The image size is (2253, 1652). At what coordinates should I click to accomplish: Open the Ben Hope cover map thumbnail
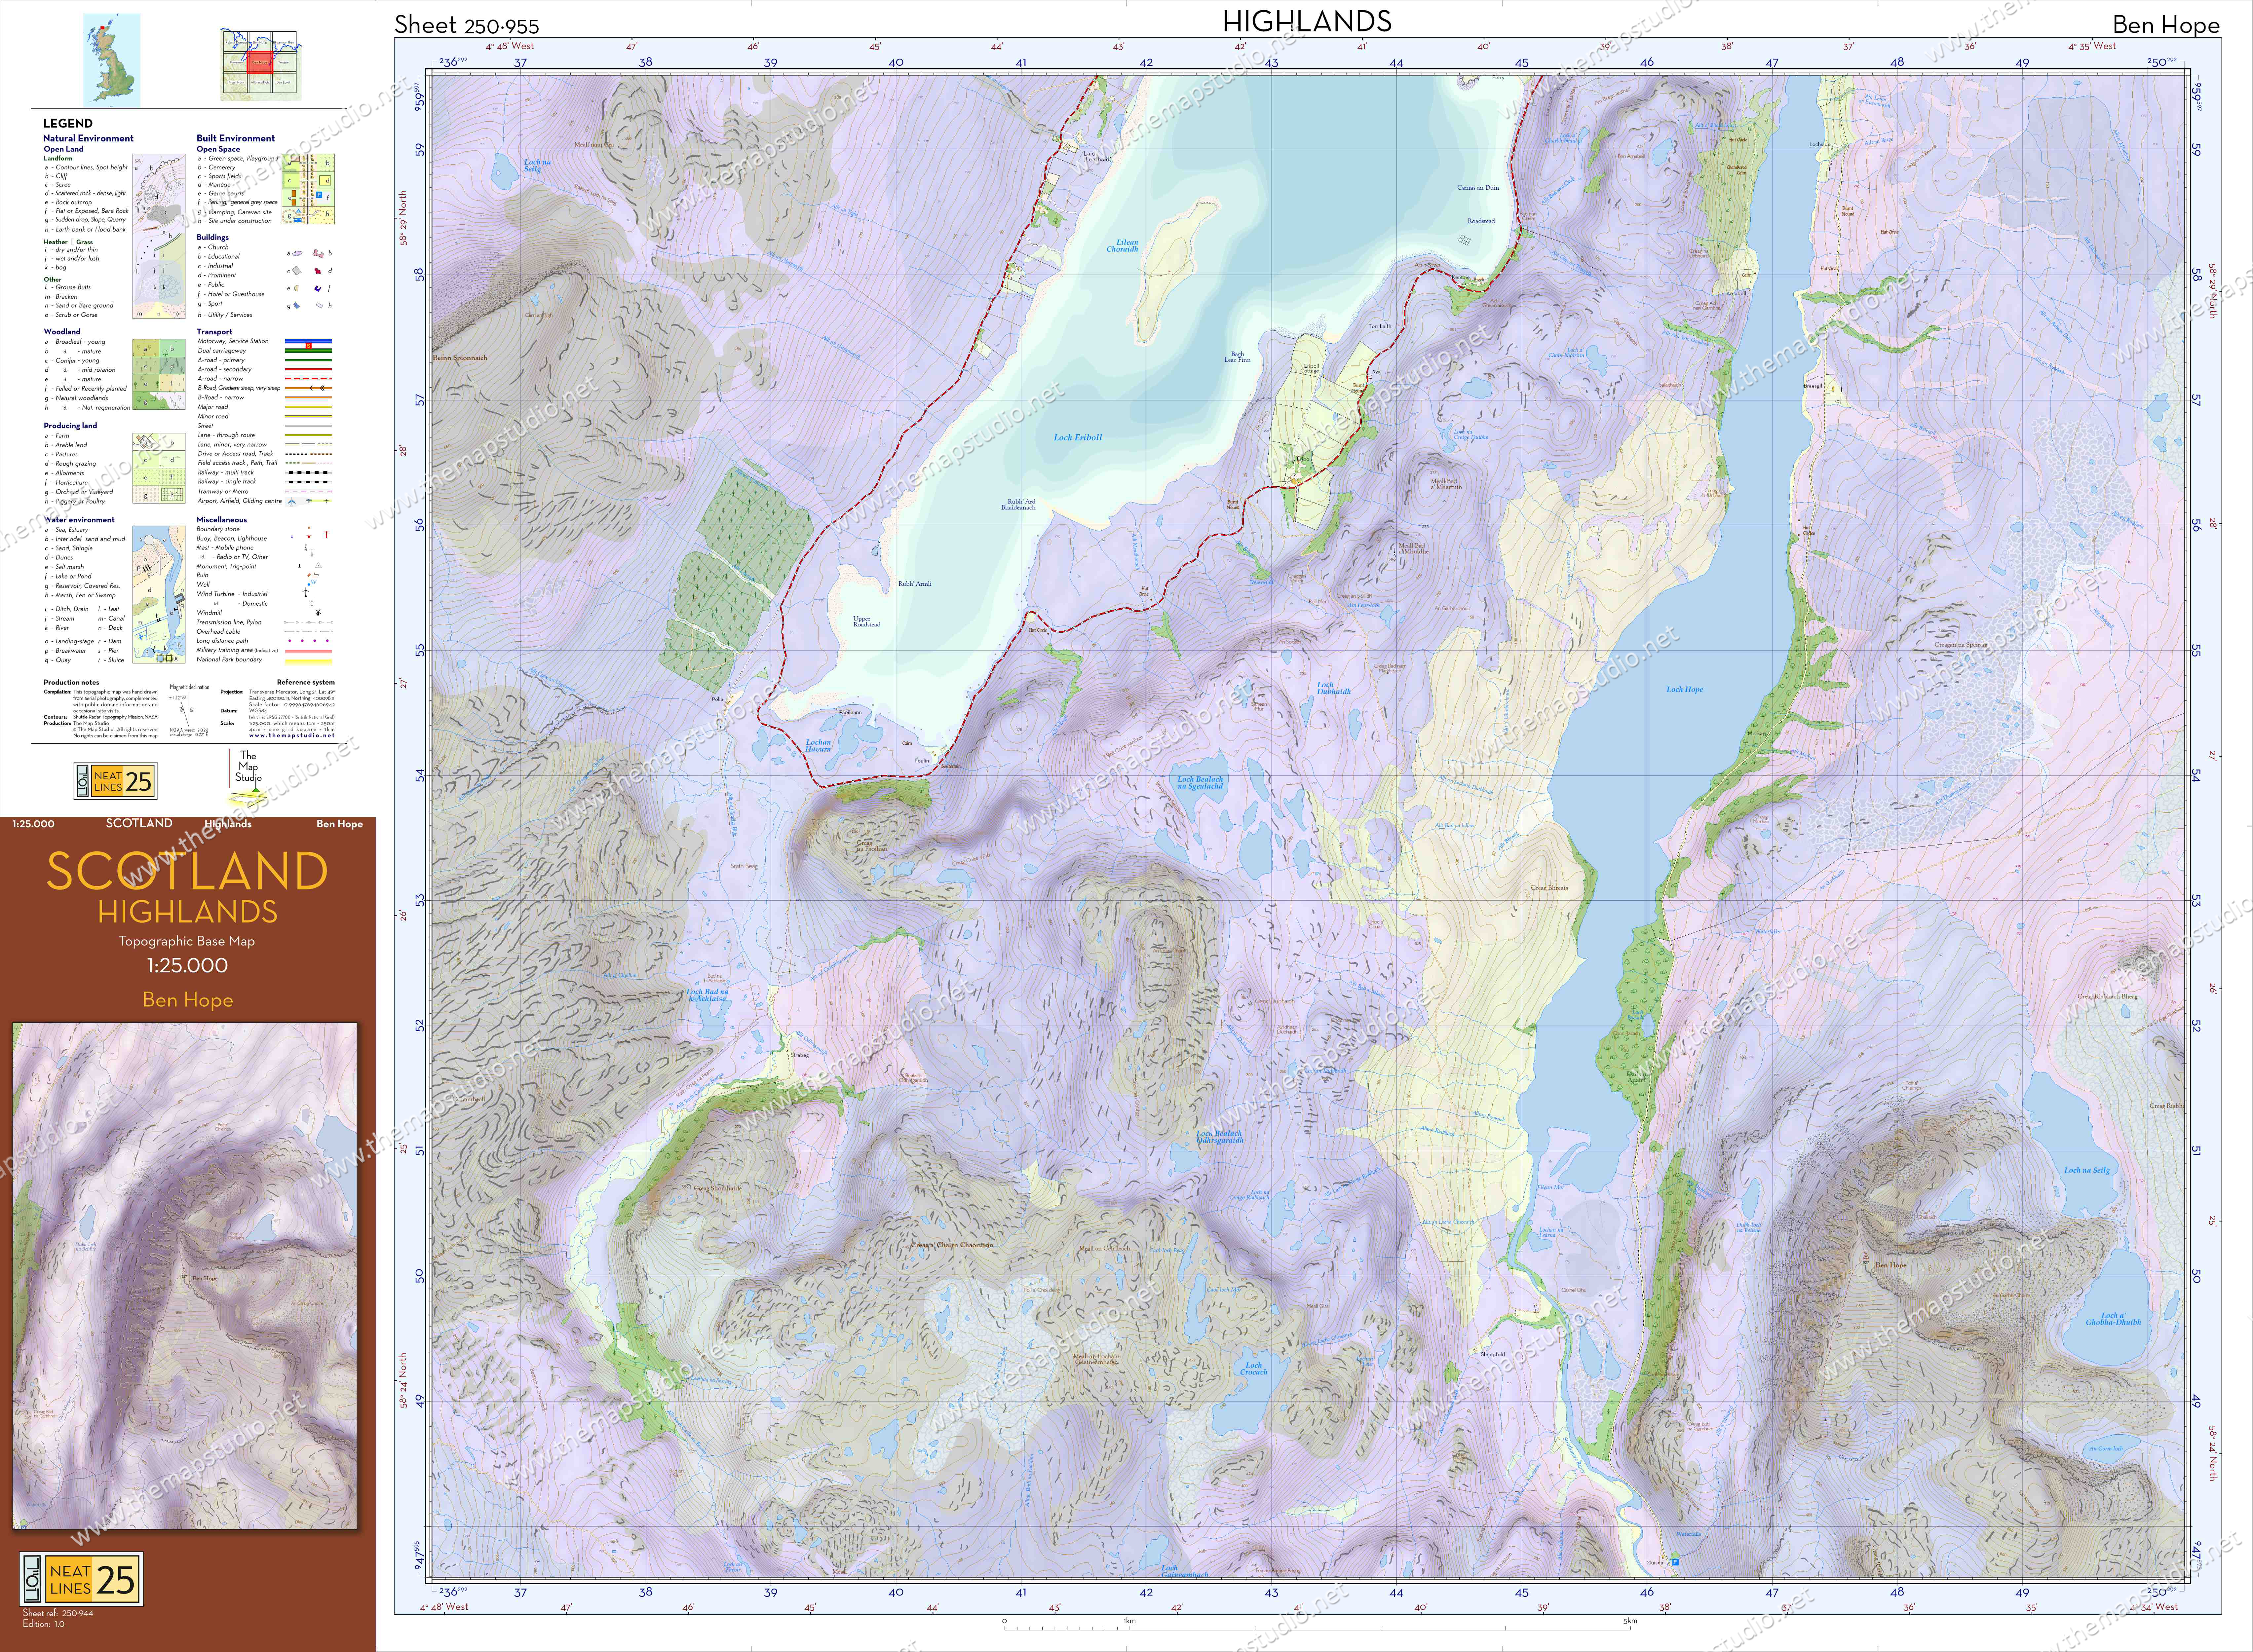click(x=185, y=1276)
